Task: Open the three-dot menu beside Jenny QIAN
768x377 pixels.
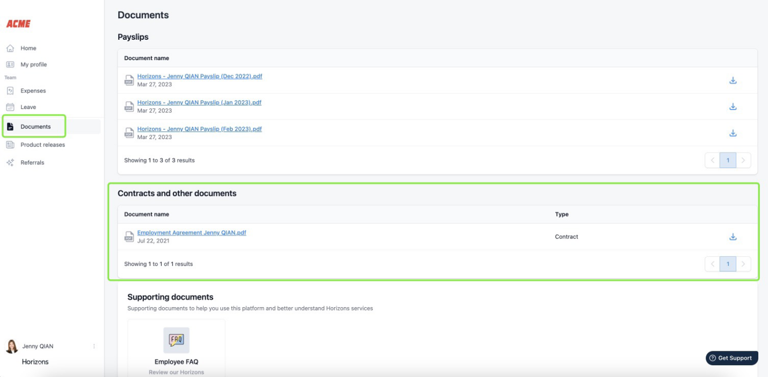Action: (x=94, y=346)
